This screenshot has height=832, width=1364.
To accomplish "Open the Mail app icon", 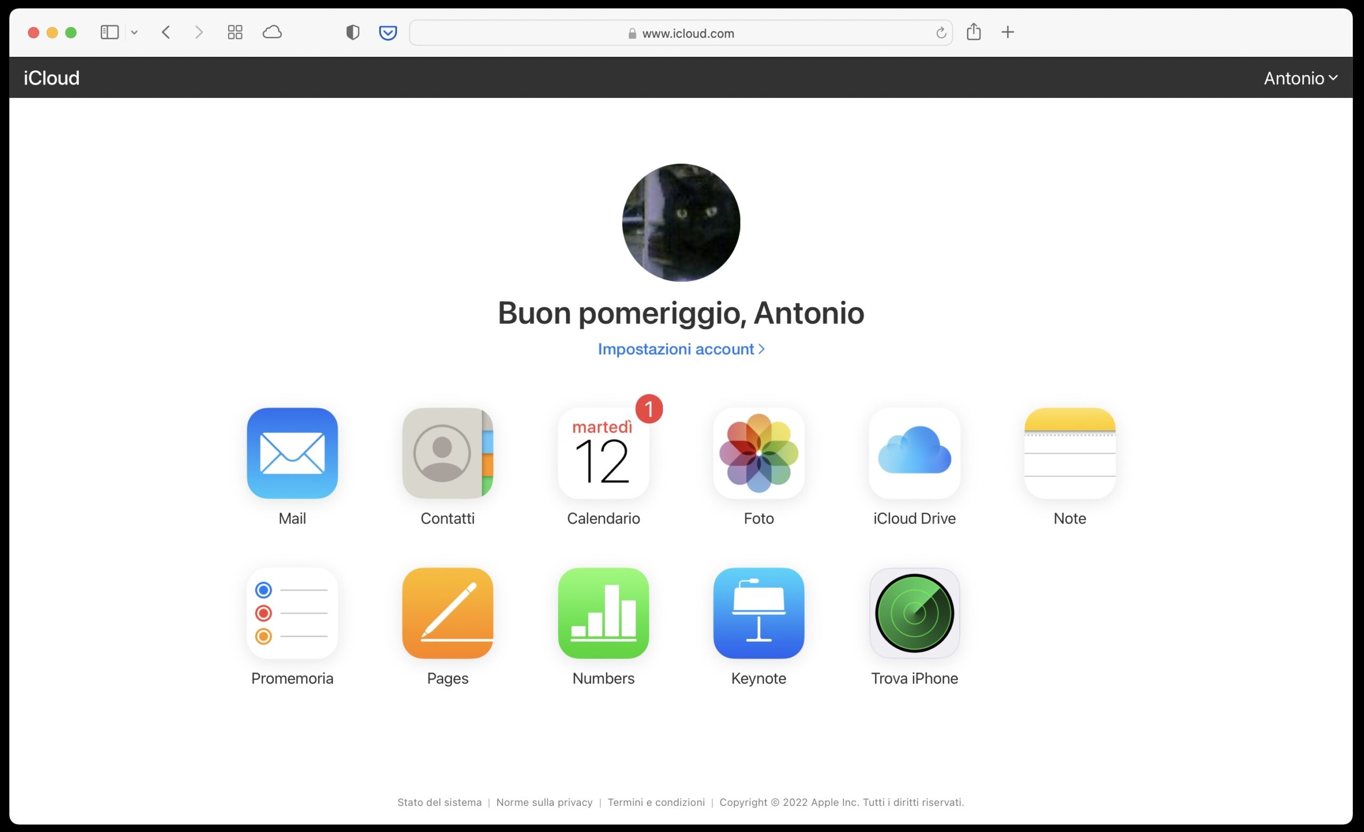I will [293, 453].
